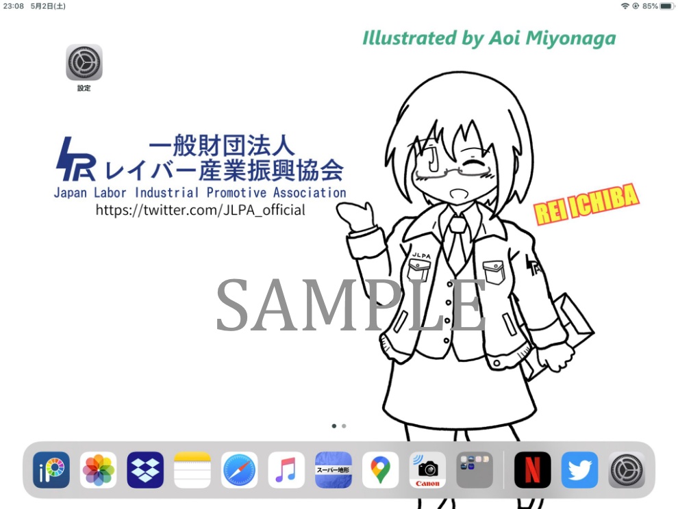Tap the 23:08 clock in status bar
678x509 pixels.
pyautogui.click(x=14, y=6)
